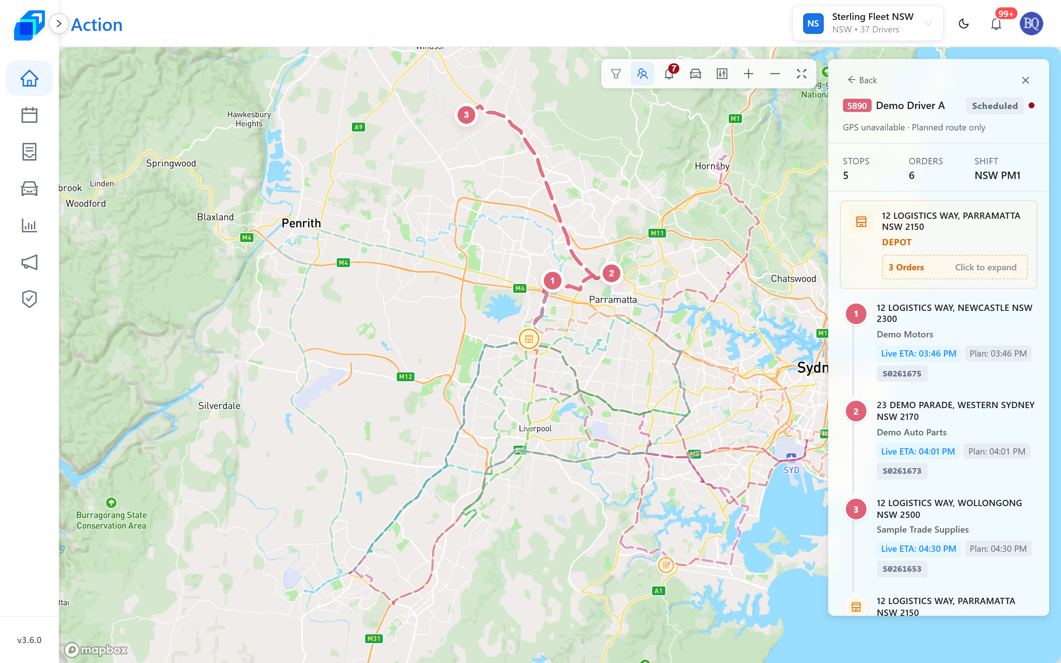The height and width of the screenshot is (663, 1061).
Task: Open map filter funnel tool
Action: (616, 74)
